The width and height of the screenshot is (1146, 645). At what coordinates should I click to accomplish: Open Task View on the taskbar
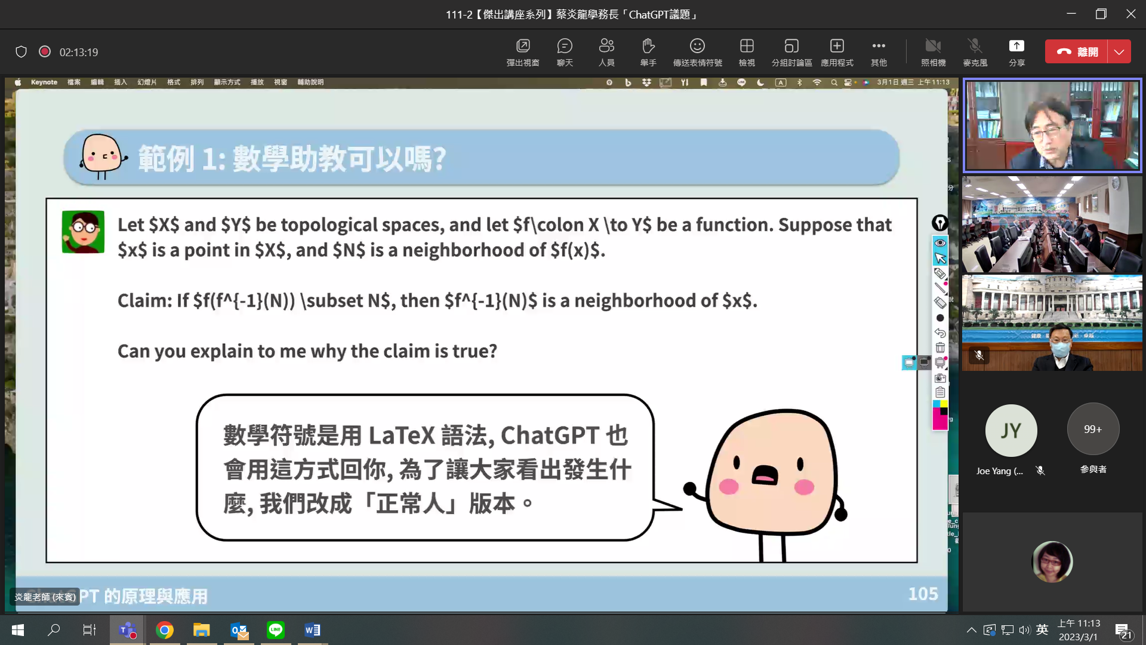89,629
